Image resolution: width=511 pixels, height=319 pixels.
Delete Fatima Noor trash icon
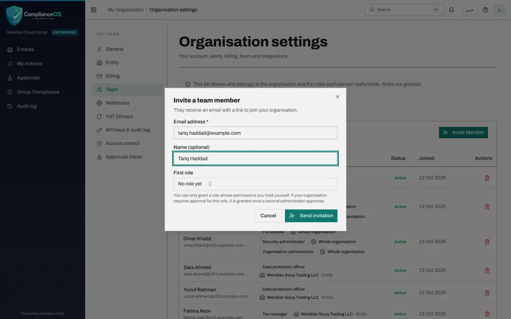coord(487,314)
